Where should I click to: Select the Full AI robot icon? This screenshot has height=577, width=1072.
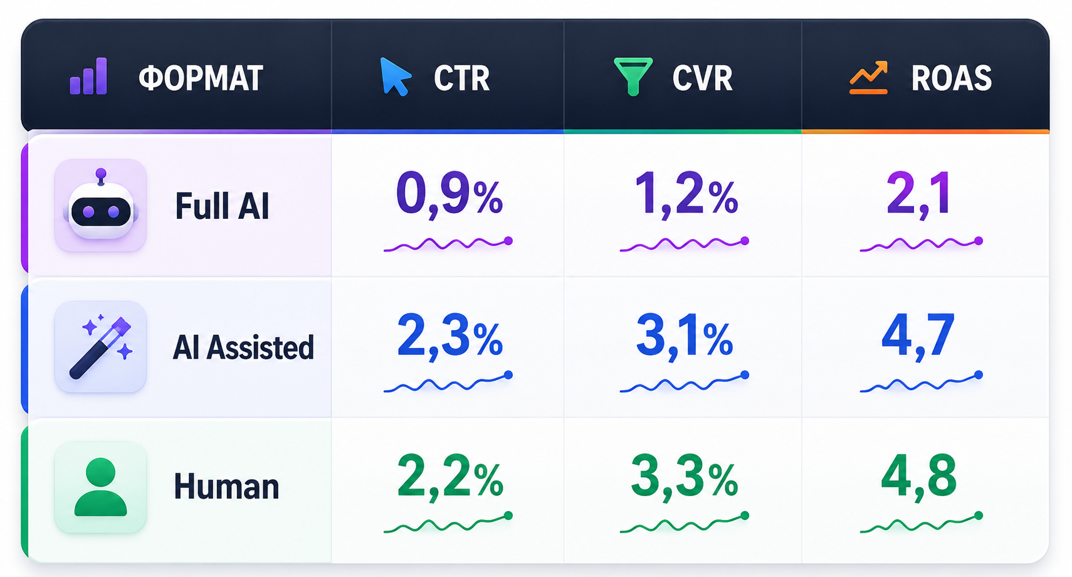(x=101, y=205)
